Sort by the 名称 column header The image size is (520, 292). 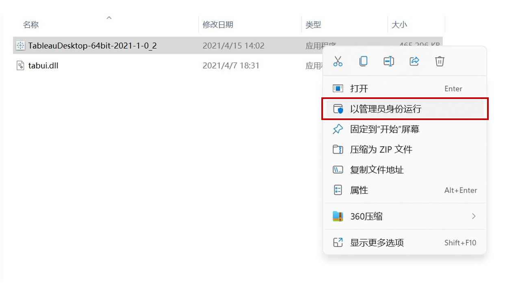tap(31, 25)
